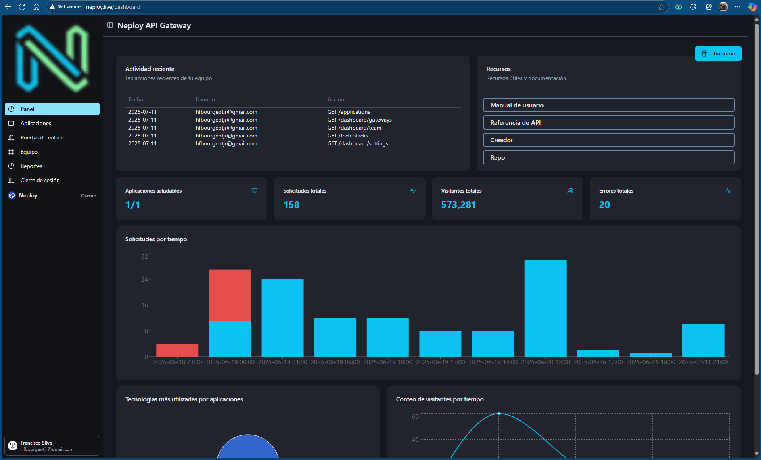The width and height of the screenshot is (761, 460).
Task: Open the Equipo section
Action: point(52,152)
